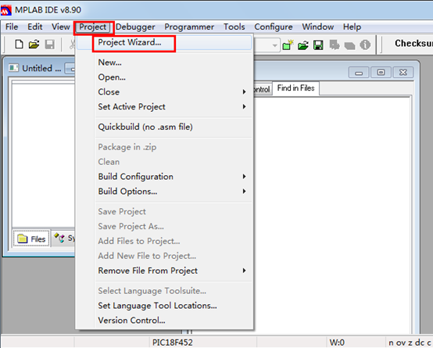Open the View menu
This screenshot has width=433, height=348.
tap(61, 27)
